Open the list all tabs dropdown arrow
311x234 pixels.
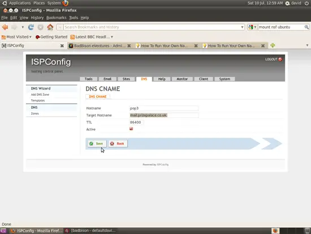pyautogui.click(x=307, y=45)
